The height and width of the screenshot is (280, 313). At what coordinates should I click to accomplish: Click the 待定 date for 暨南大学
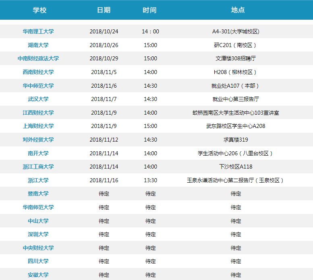104,194
